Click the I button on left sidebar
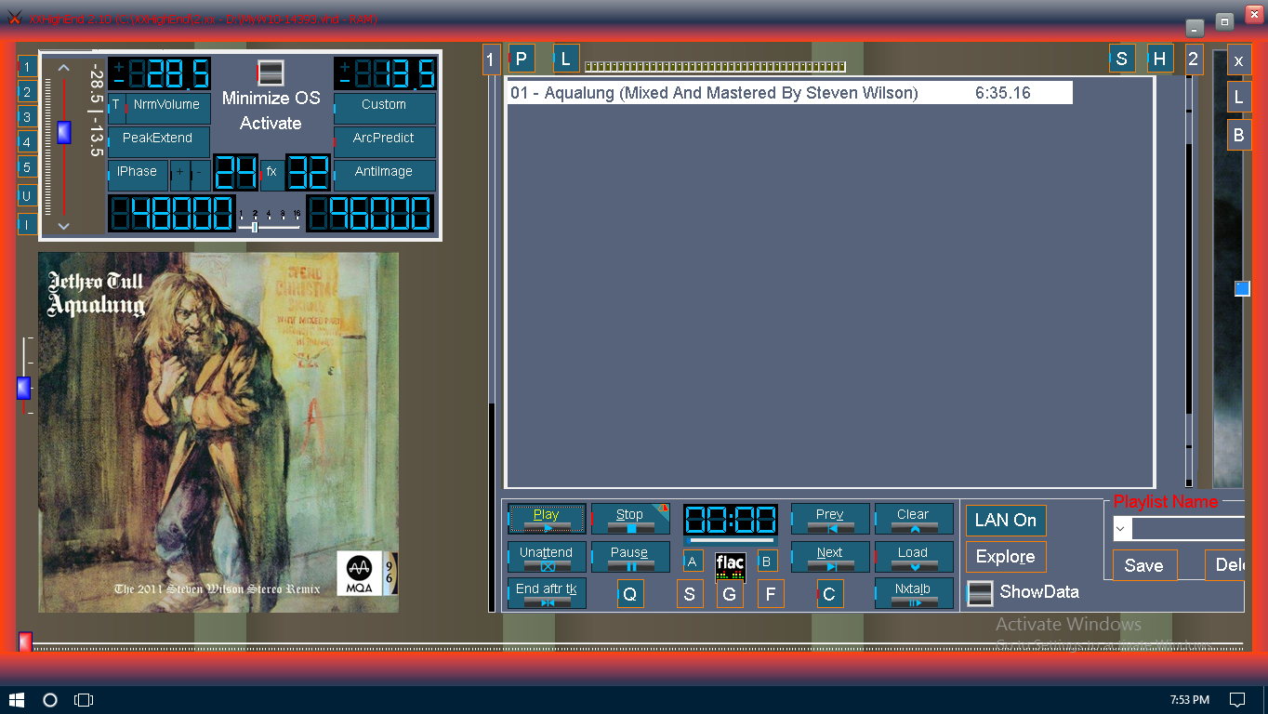 click(28, 224)
